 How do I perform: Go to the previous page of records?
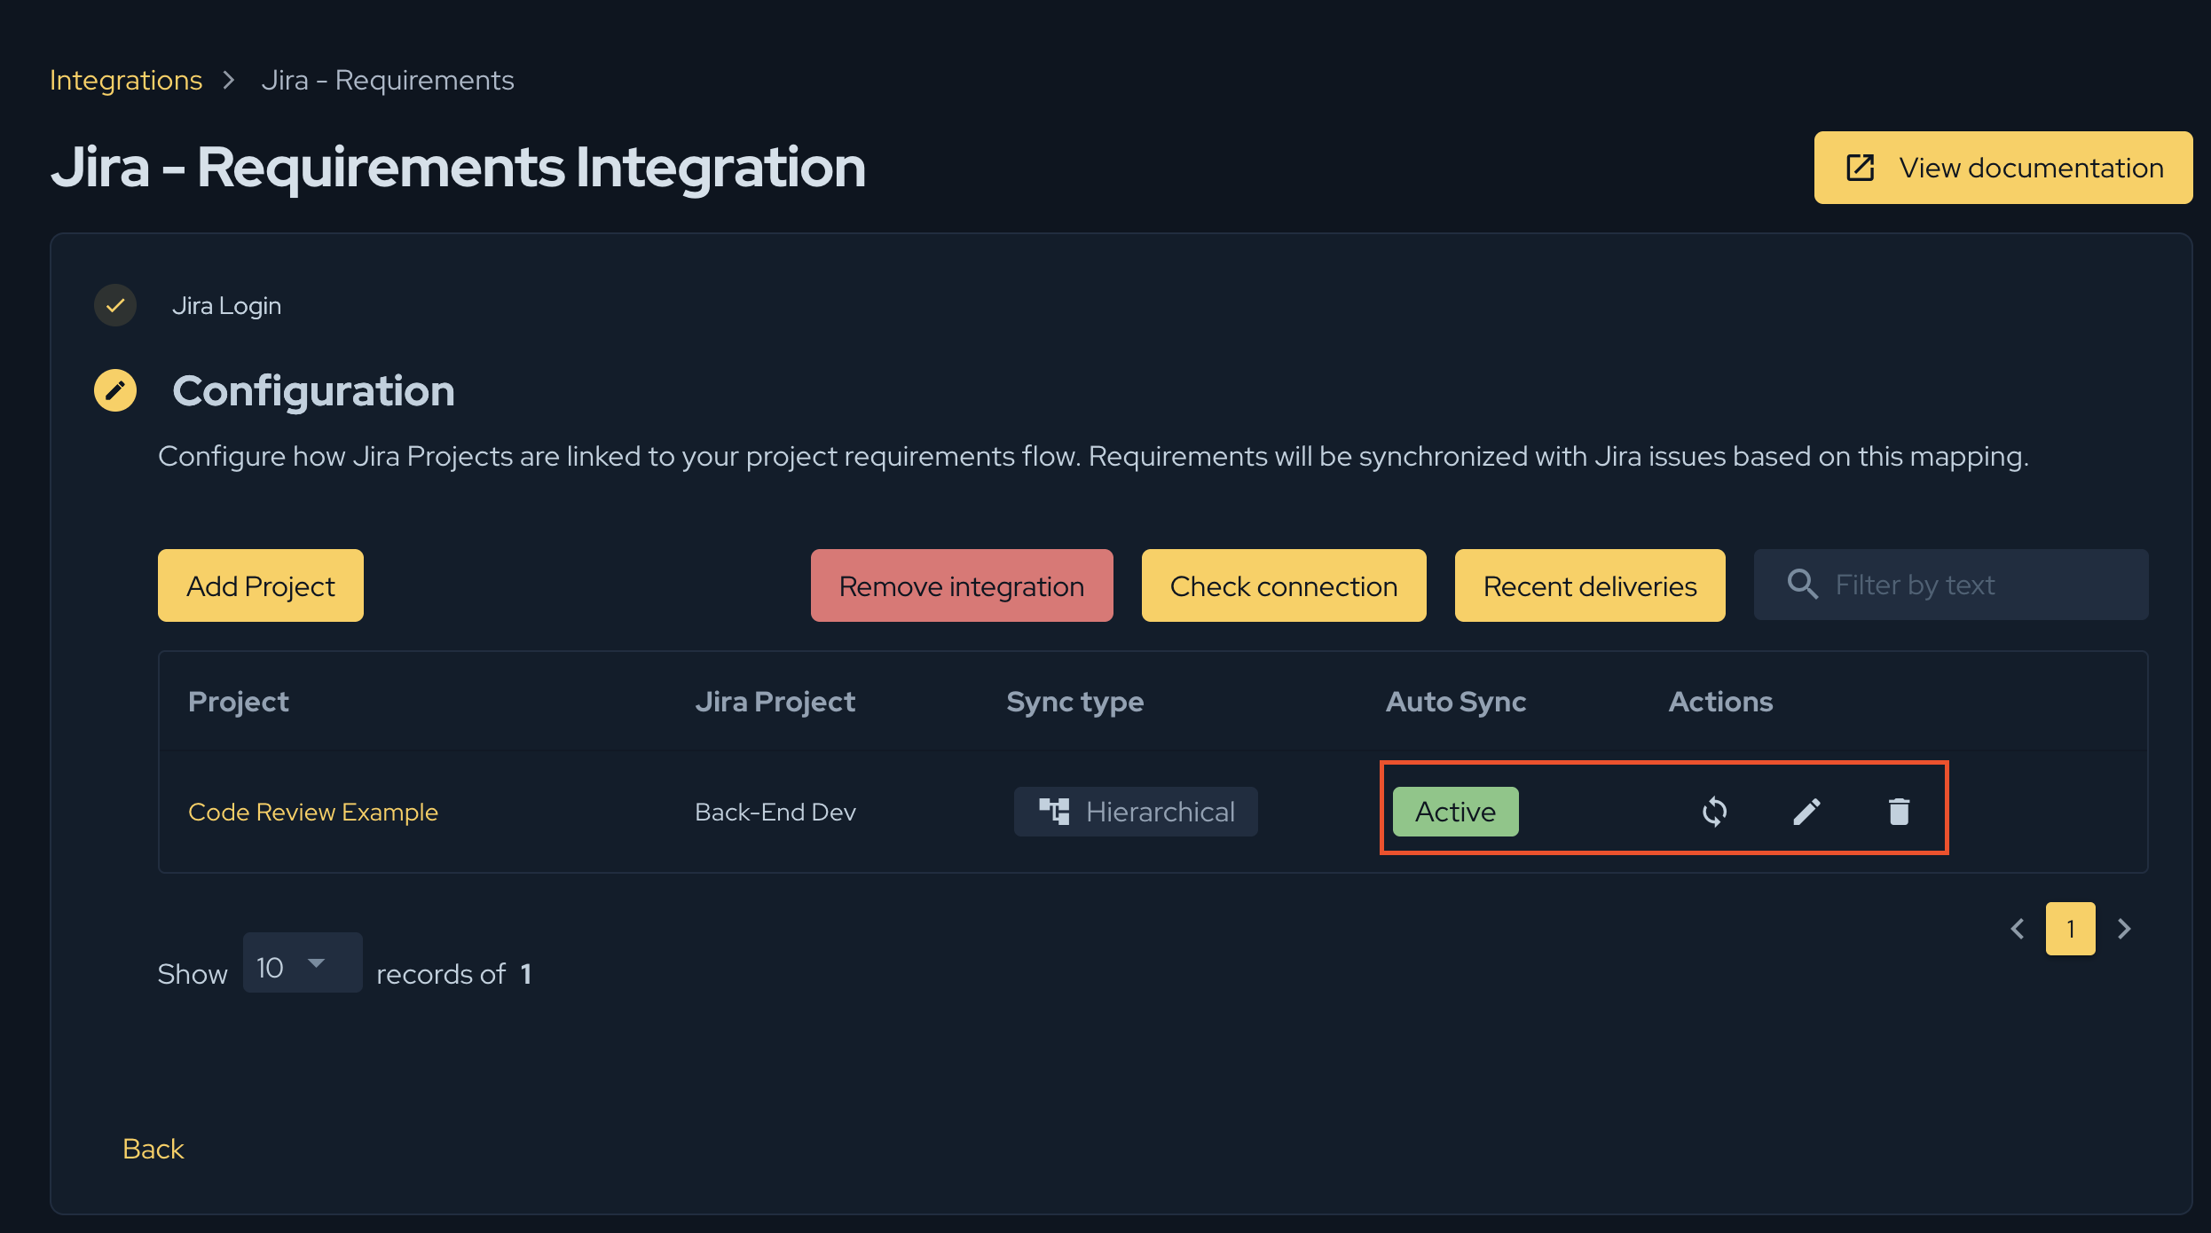coord(2018,929)
